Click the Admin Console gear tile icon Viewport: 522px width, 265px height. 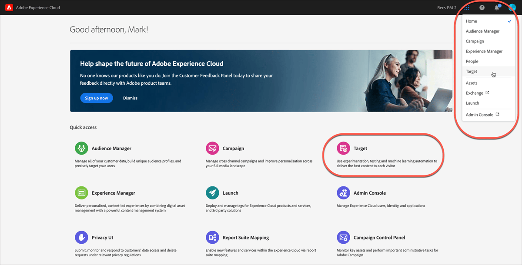point(343,193)
